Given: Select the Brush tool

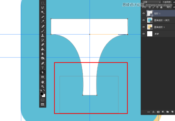Looking at the screenshot, I should 43,31.
